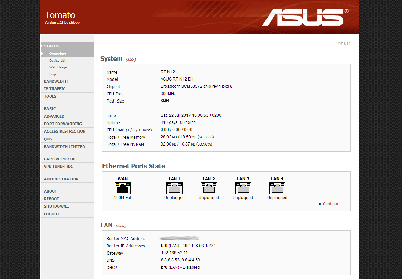The image size is (402, 279).
Task: Hide the System section
Action: pos(131,60)
